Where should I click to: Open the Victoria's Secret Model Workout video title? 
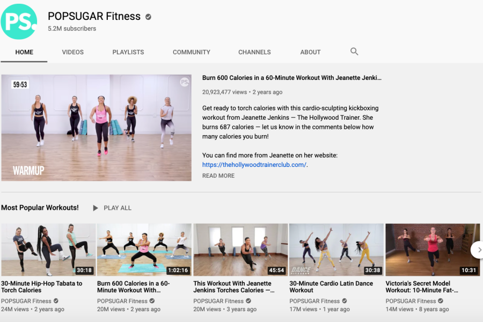click(x=422, y=287)
